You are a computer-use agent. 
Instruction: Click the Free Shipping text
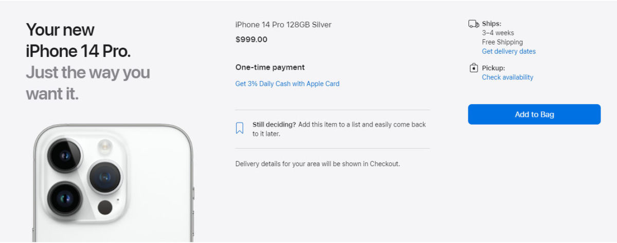coord(502,42)
